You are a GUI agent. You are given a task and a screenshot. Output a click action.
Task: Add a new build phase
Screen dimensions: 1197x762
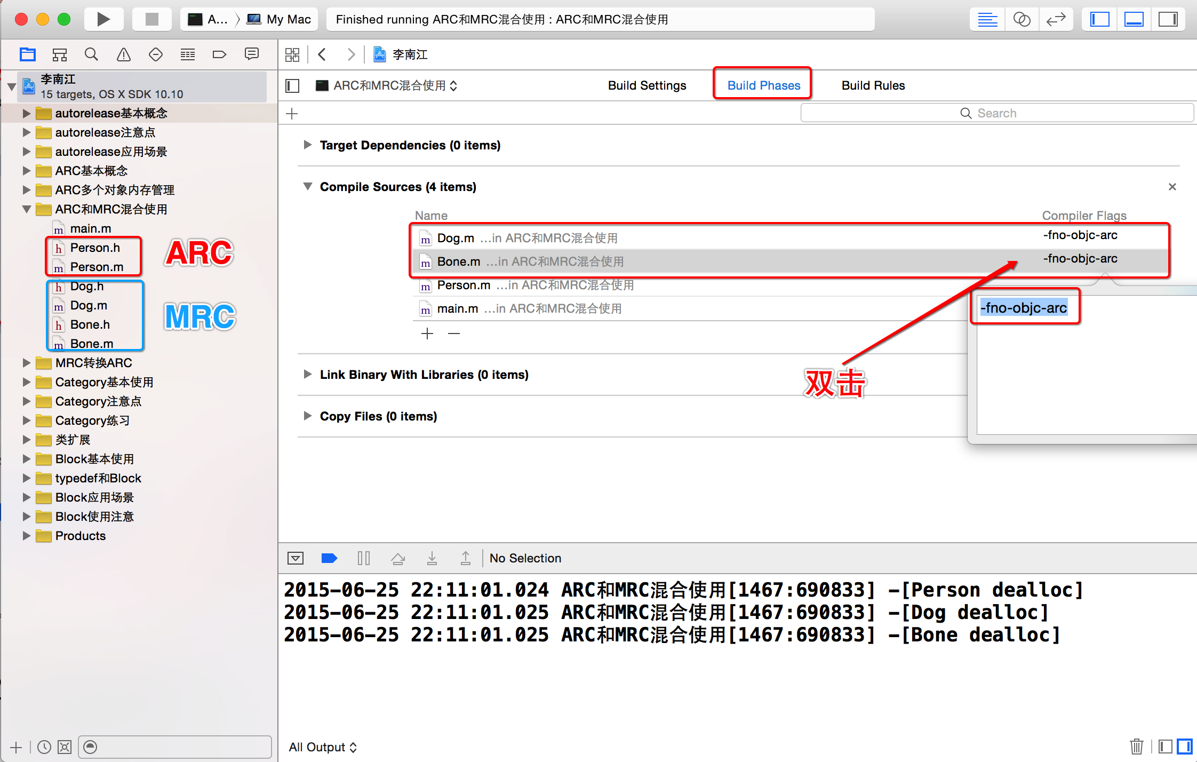pos(292,113)
